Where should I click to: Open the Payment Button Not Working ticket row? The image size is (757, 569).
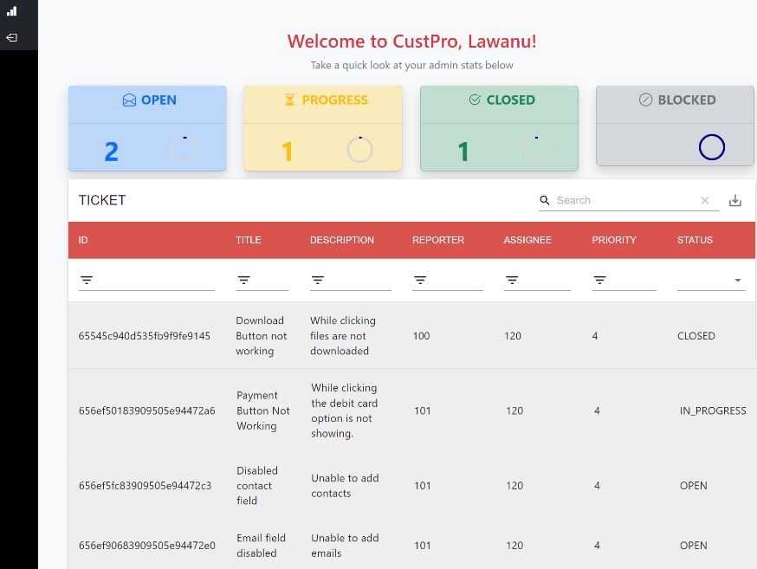[412, 411]
